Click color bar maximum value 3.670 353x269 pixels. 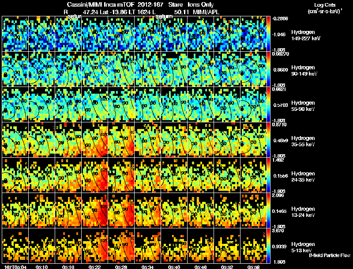[278, 231]
